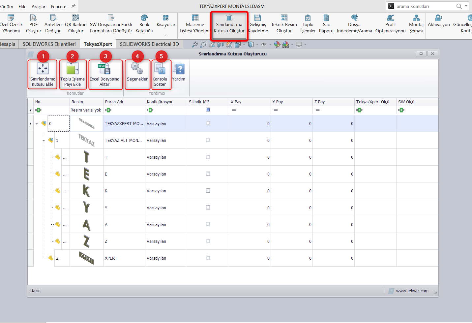Check Silindir Mi box for part Z

208,241
